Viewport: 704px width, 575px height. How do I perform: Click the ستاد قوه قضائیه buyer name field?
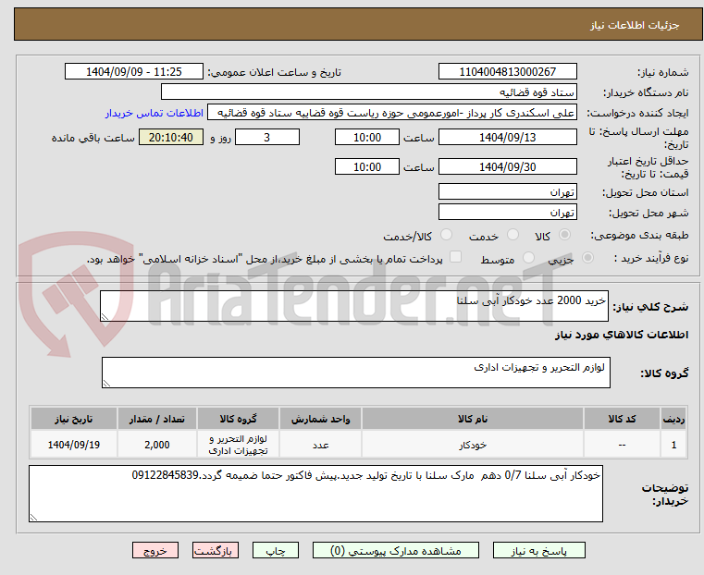click(x=368, y=92)
